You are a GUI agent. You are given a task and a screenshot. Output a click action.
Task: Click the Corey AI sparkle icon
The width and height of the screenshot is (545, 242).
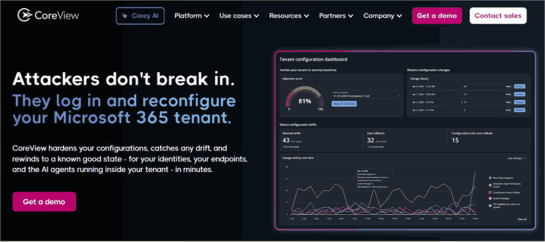(x=124, y=16)
